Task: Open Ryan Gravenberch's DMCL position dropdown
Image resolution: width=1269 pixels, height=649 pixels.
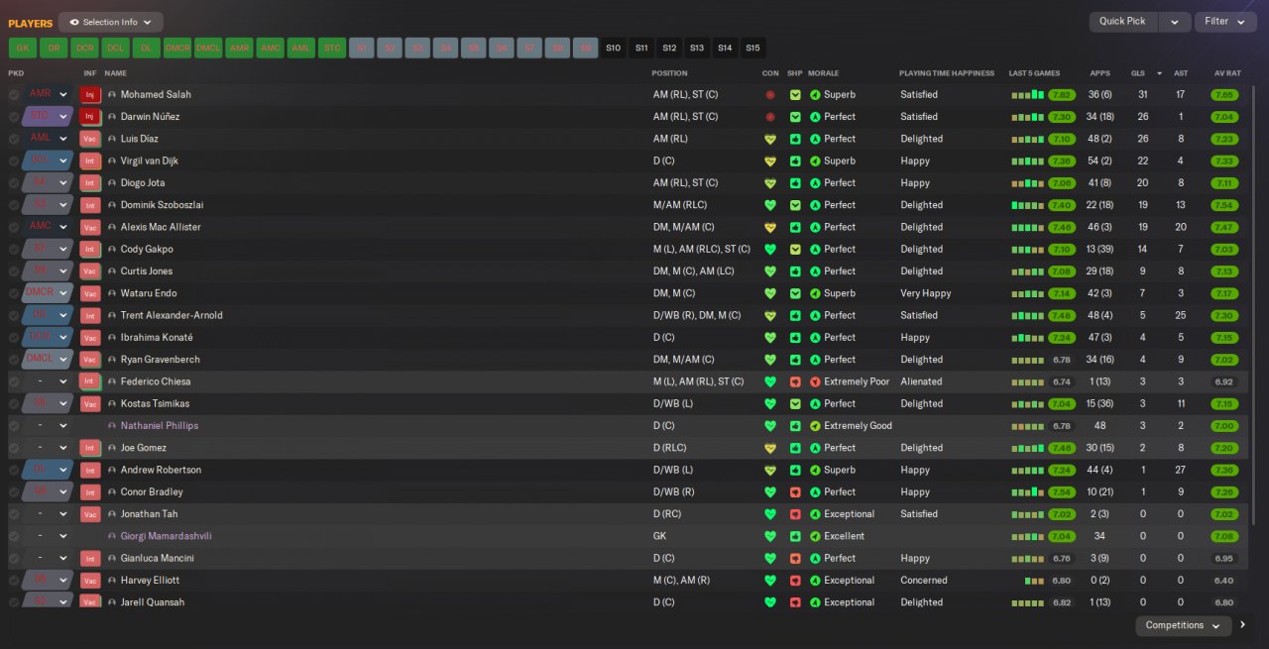Action: pos(50,360)
